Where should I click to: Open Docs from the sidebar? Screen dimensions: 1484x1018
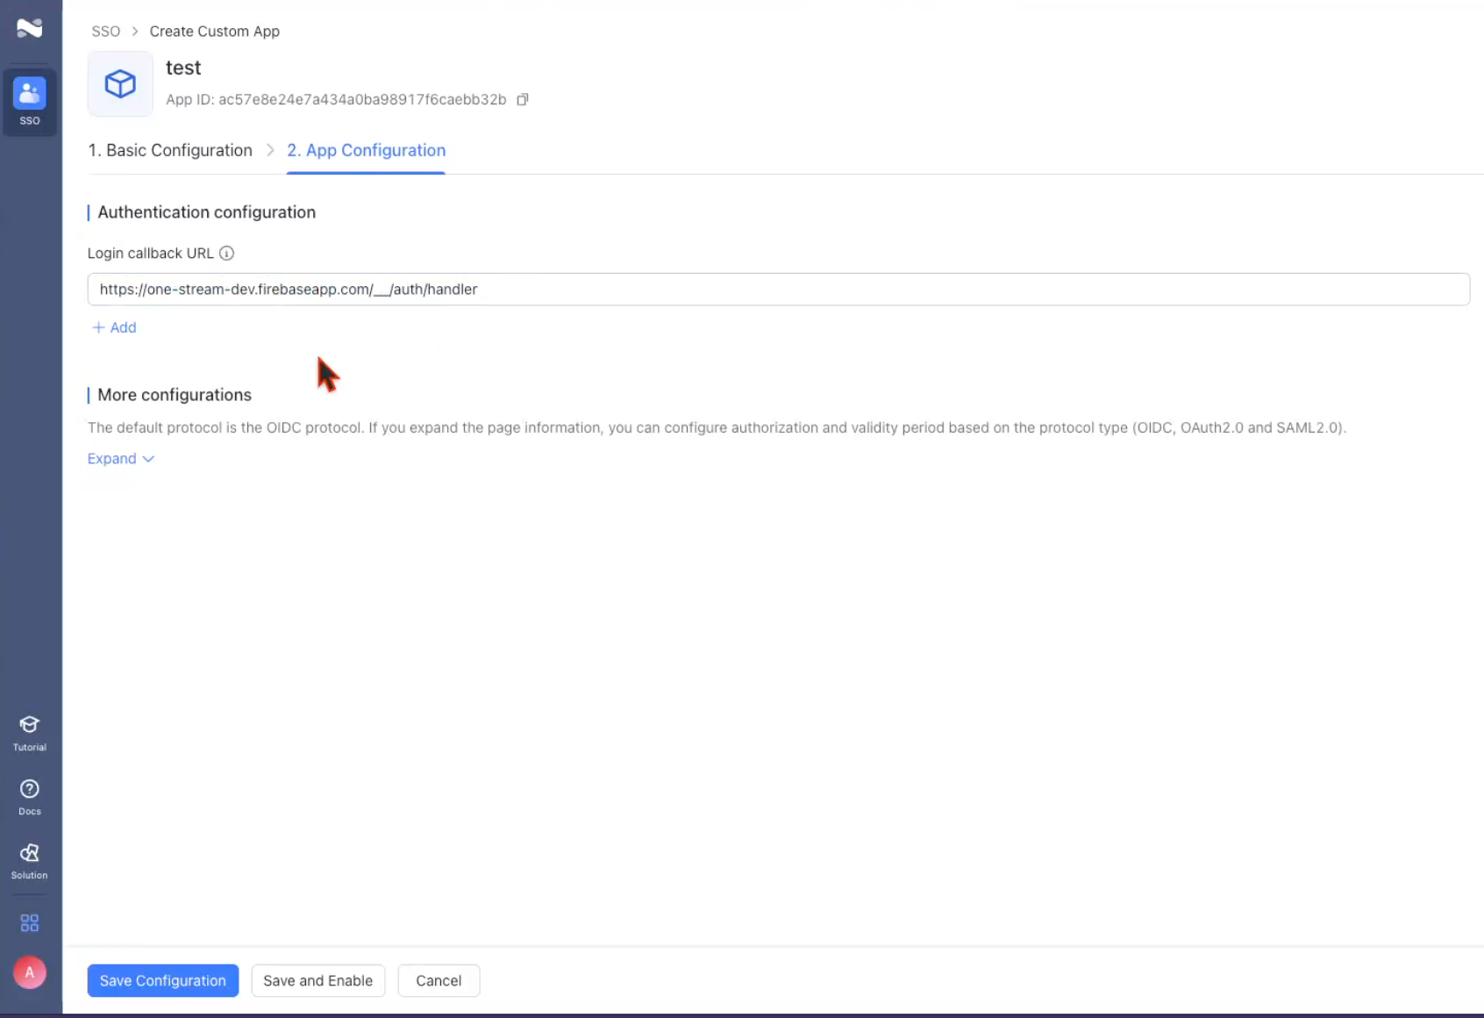[x=30, y=798]
